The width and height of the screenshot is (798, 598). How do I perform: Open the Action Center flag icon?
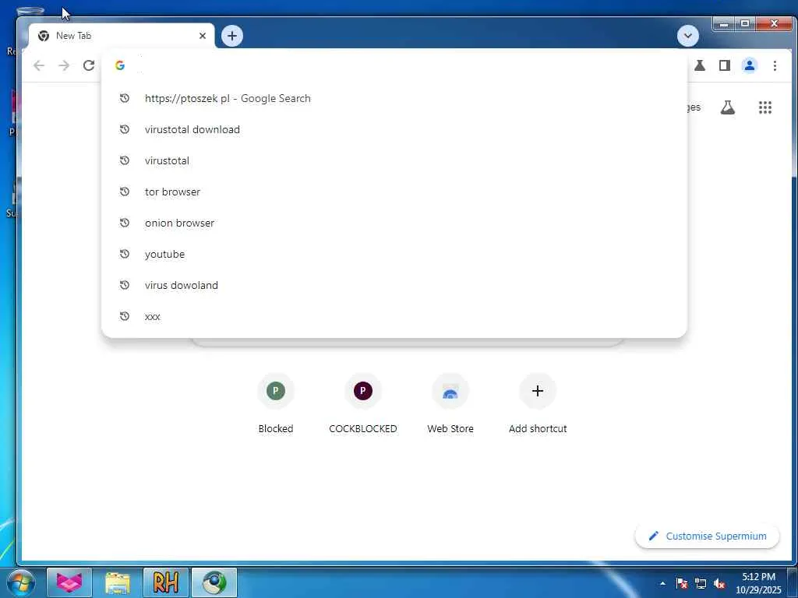[x=681, y=584]
